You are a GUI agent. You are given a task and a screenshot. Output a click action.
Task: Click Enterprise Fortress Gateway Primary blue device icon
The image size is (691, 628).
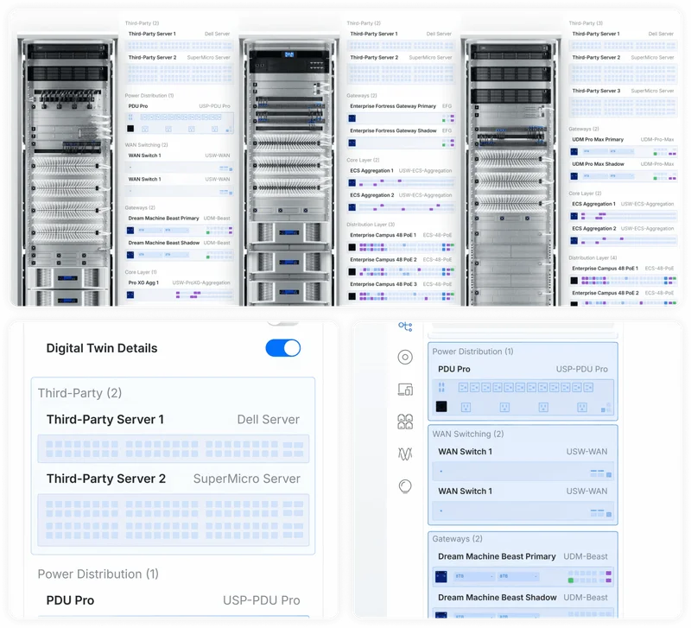pos(352,118)
